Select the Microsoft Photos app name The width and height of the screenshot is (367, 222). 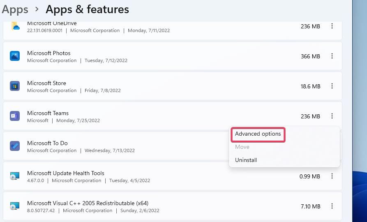tap(48, 53)
